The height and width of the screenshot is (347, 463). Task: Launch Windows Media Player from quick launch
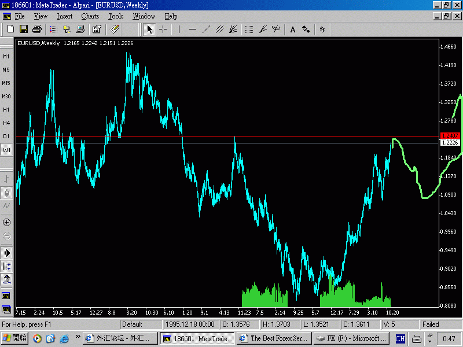click(37, 338)
